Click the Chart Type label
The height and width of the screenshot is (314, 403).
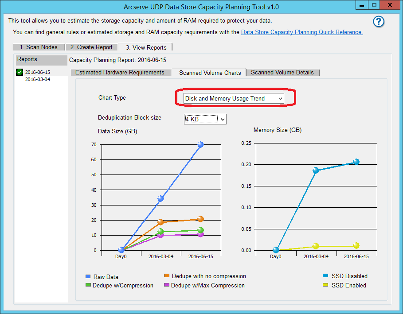(x=112, y=97)
